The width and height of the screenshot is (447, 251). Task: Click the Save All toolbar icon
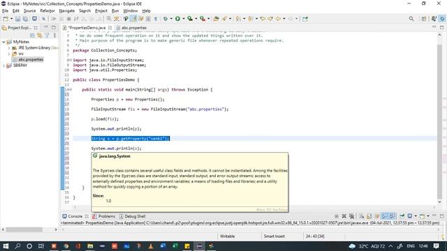coord(25,19)
